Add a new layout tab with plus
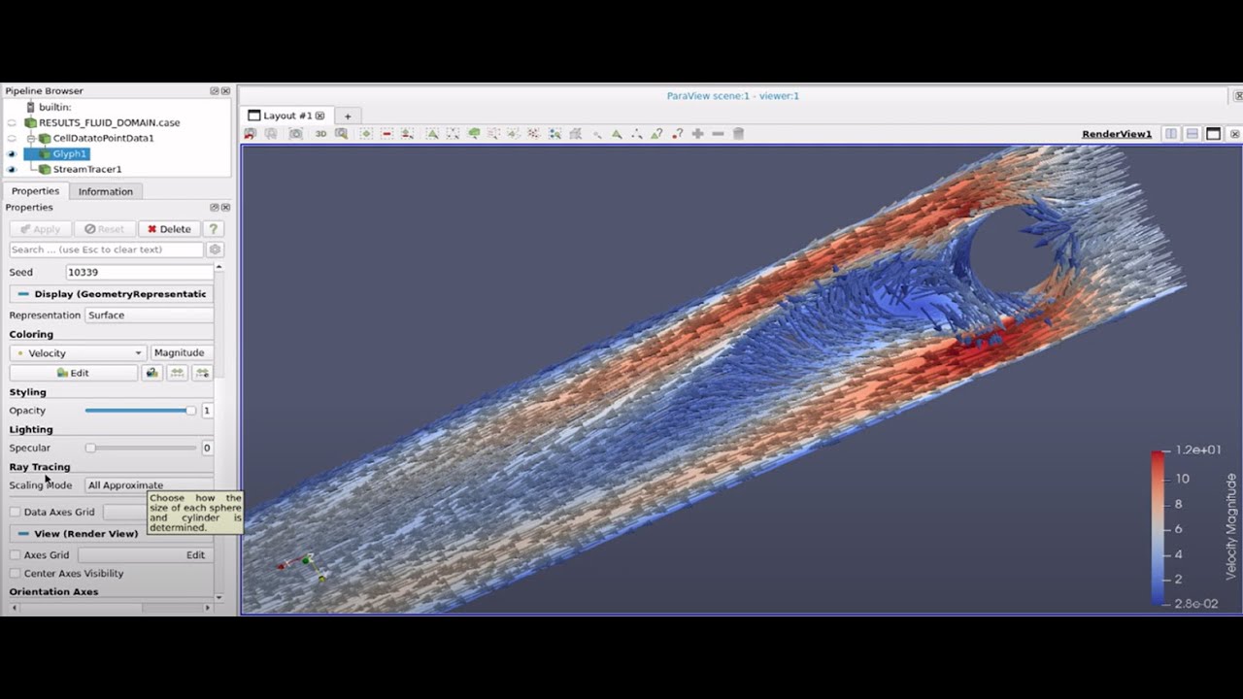 [x=347, y=116]
